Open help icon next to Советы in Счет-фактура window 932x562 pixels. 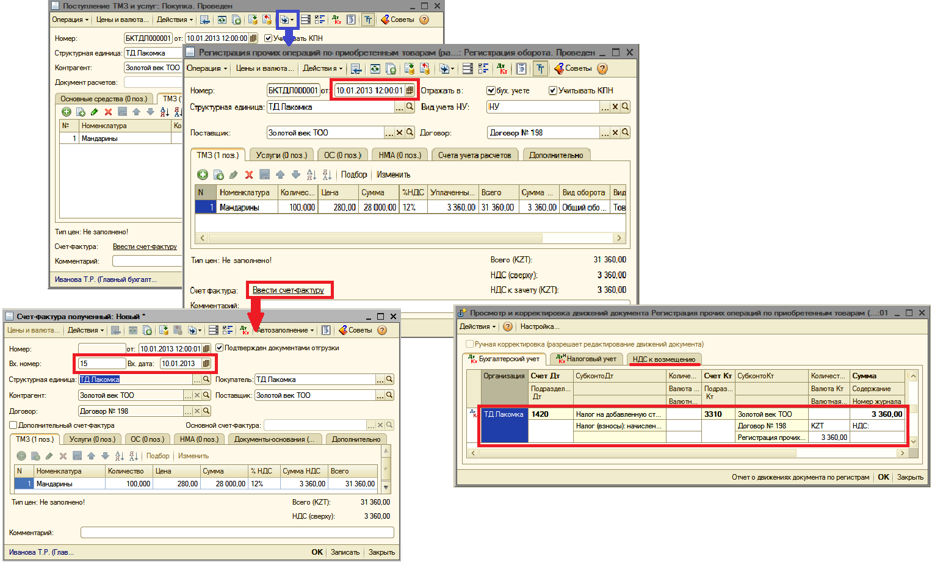tap(382, 330)
